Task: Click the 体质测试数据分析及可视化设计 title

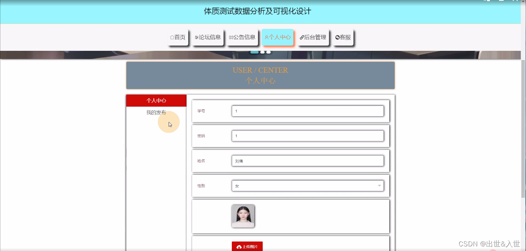Action: 258,11
